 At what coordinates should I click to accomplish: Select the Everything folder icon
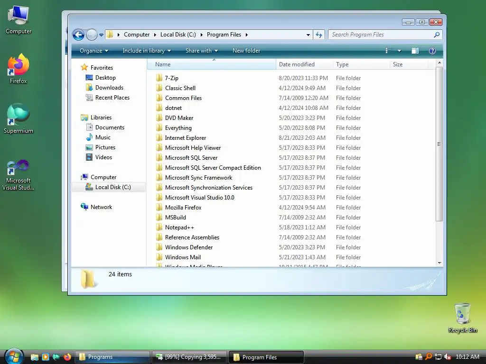(159, 127)
